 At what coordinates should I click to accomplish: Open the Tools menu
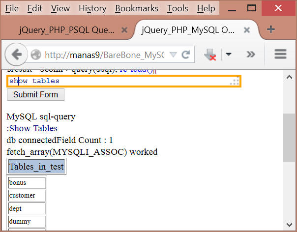(178, 8)
